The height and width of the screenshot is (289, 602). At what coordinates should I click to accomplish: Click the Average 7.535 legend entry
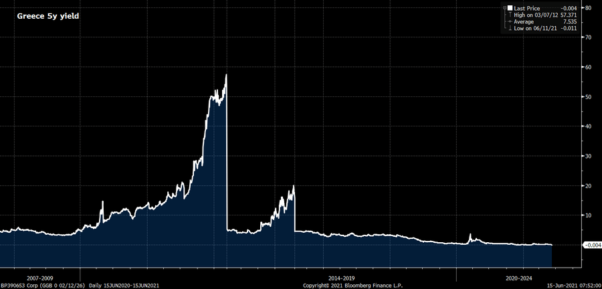(546, 22)
